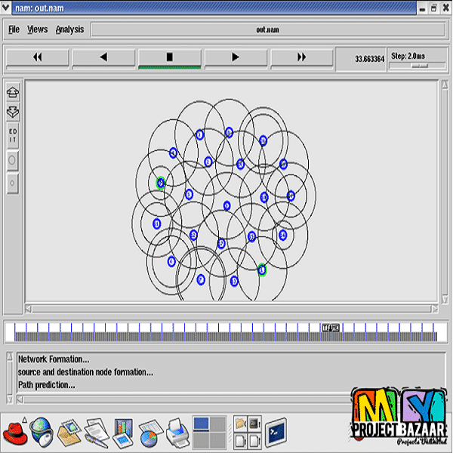
Task: Open the File menu
Action: click(x=14, y=29)
